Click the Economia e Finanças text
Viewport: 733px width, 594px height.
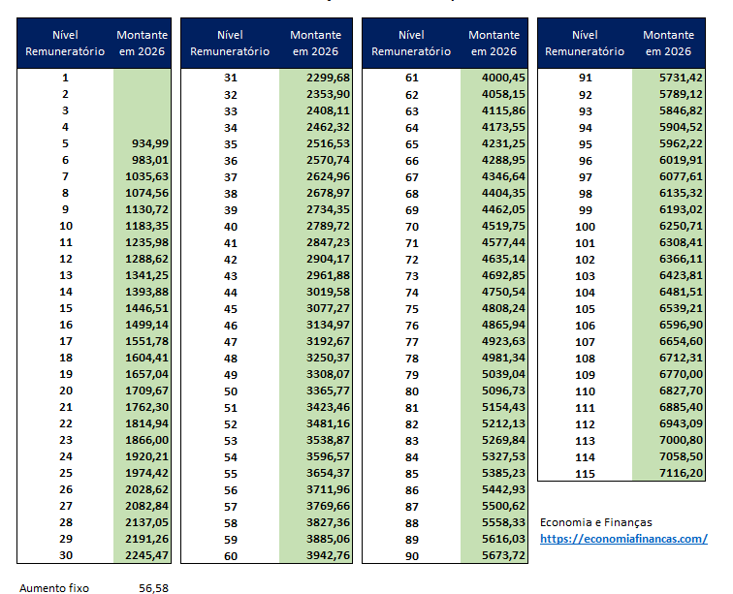click(595, 522)
